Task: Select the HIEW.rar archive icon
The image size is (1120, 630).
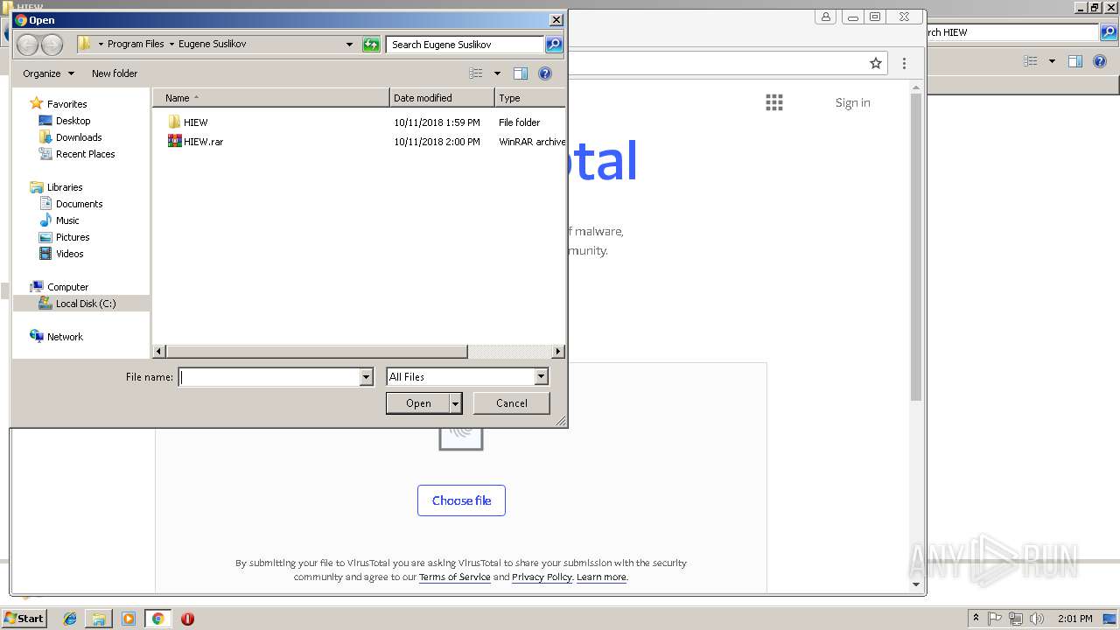Action: [174, 141]
